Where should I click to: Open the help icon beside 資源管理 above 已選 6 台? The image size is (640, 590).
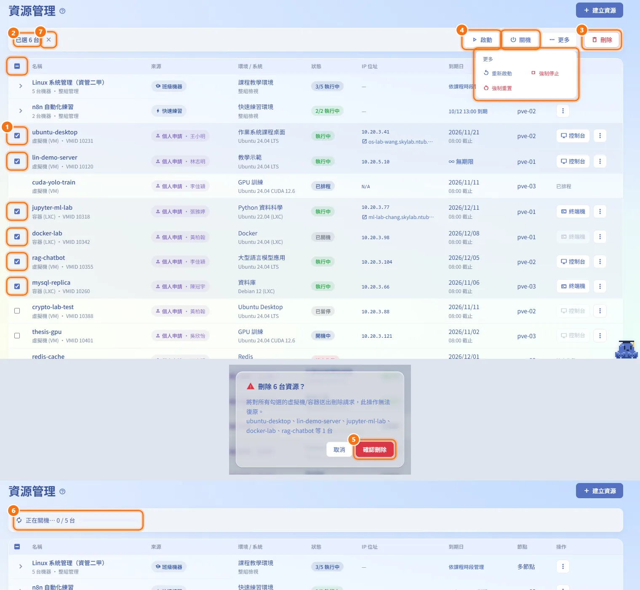click(x=62, y=11)
